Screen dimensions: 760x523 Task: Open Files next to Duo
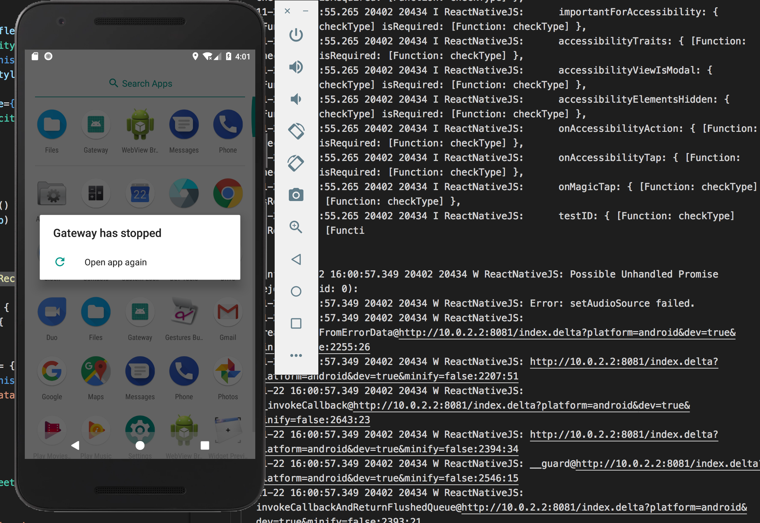click(x=96, y=319)
